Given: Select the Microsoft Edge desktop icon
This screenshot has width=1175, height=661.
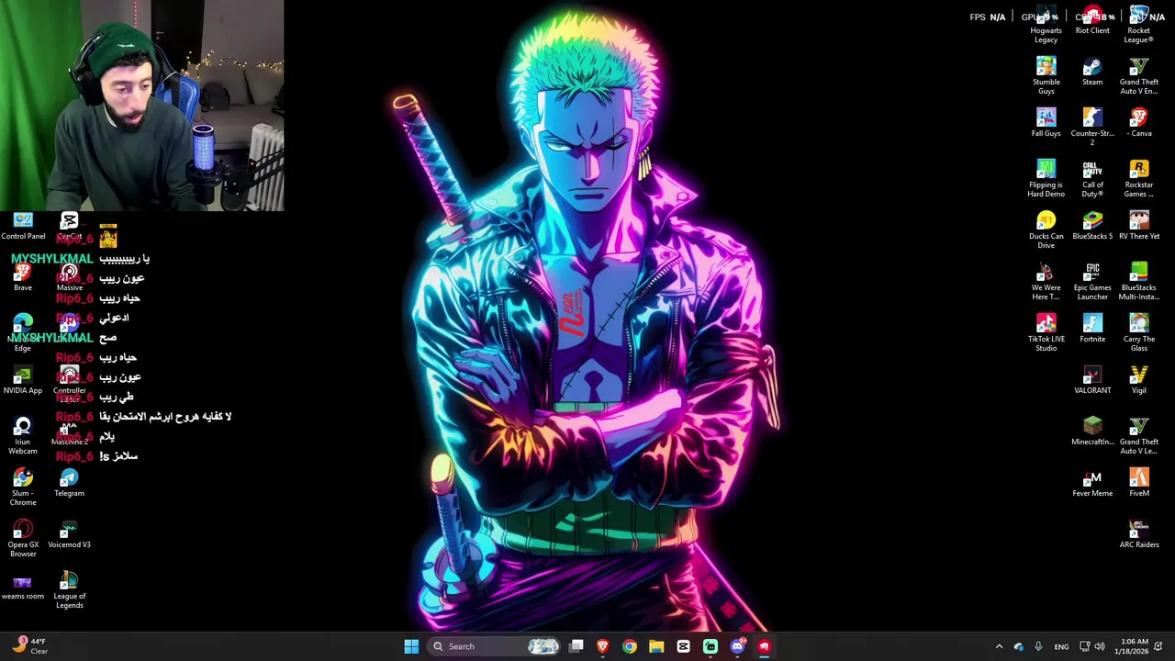Looking at the screenshot, I should tap(23, 333).
